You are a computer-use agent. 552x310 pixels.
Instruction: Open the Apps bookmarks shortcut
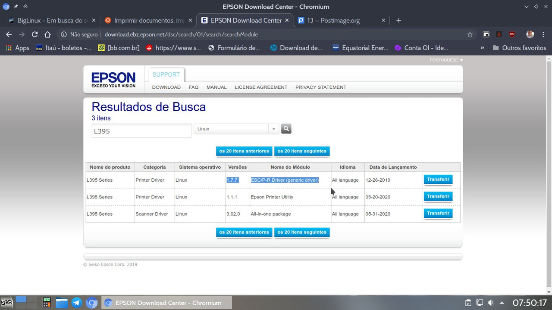pos(17,48)
